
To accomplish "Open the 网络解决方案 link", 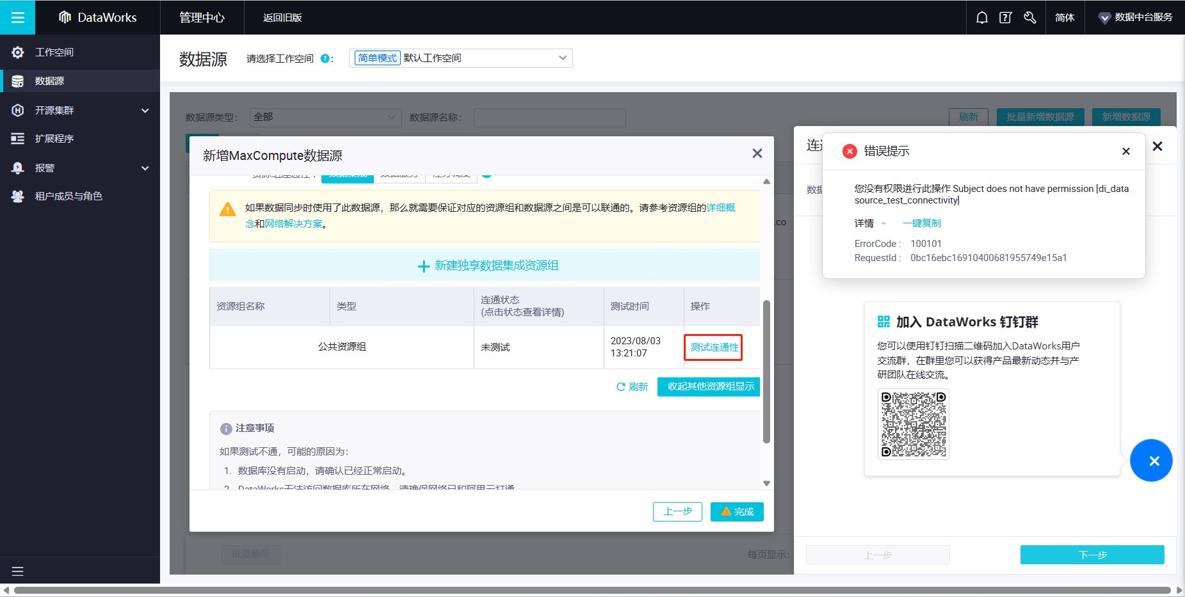I will 294,224.
